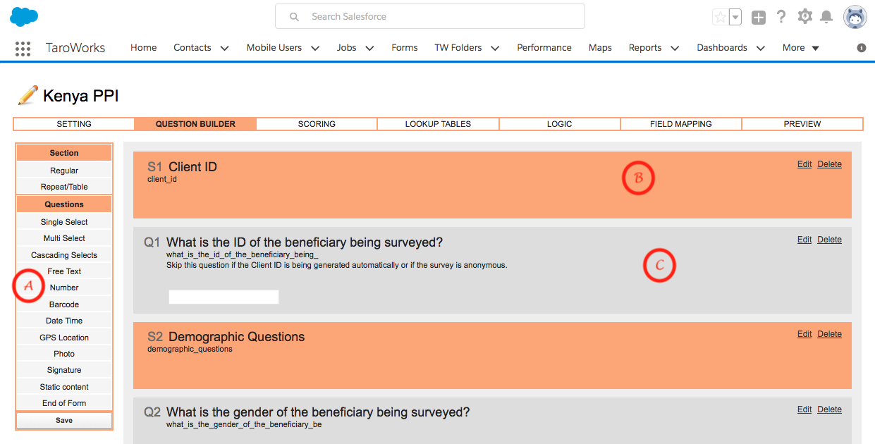Switch to the QUESTION BUILDER tab
This screenshot has height=444, width=875.
coord(195,124)
